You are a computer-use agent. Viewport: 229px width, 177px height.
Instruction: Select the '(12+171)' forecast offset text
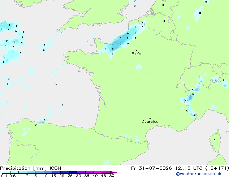pos(217,168)
